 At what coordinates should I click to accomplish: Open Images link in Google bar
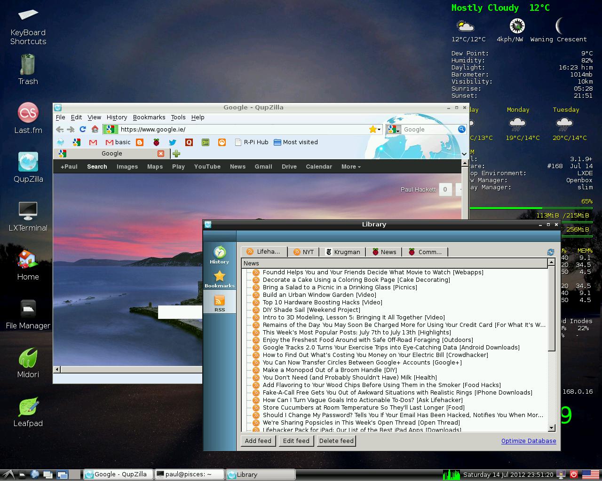tap(127, 167)
